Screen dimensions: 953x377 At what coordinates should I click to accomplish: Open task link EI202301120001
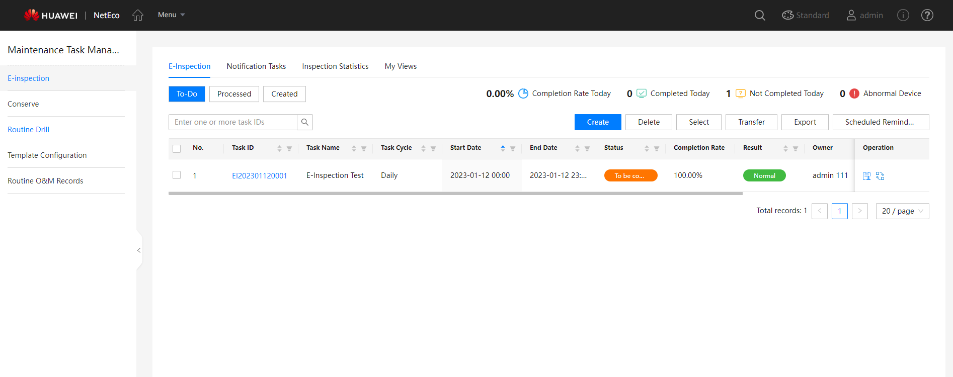pos(259,175)
